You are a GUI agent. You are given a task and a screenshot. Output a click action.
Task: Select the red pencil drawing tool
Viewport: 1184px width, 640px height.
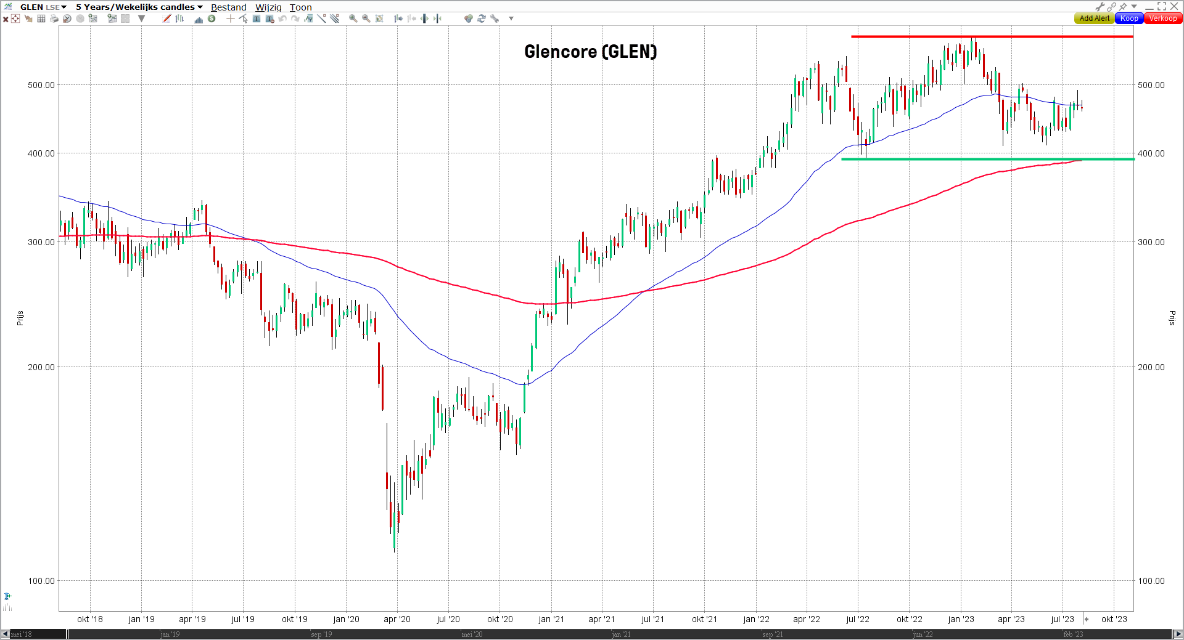click(166, 18)
